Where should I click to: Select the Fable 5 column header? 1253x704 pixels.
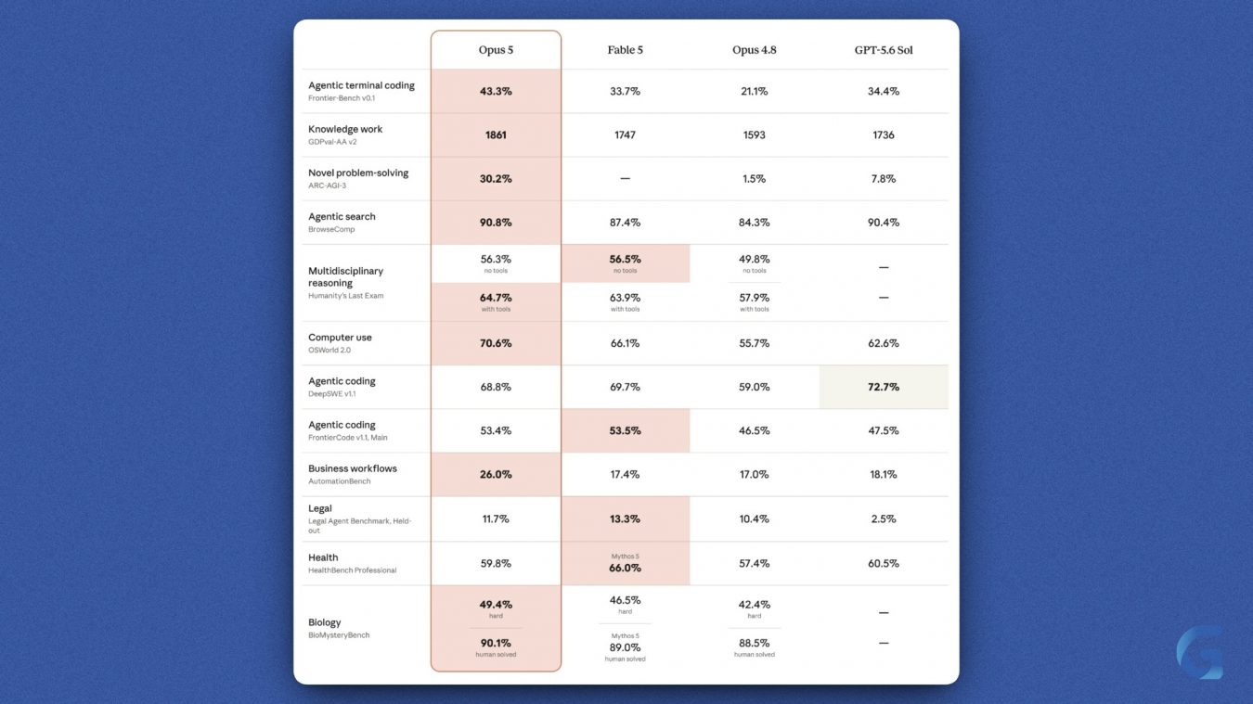pos(625,50)
